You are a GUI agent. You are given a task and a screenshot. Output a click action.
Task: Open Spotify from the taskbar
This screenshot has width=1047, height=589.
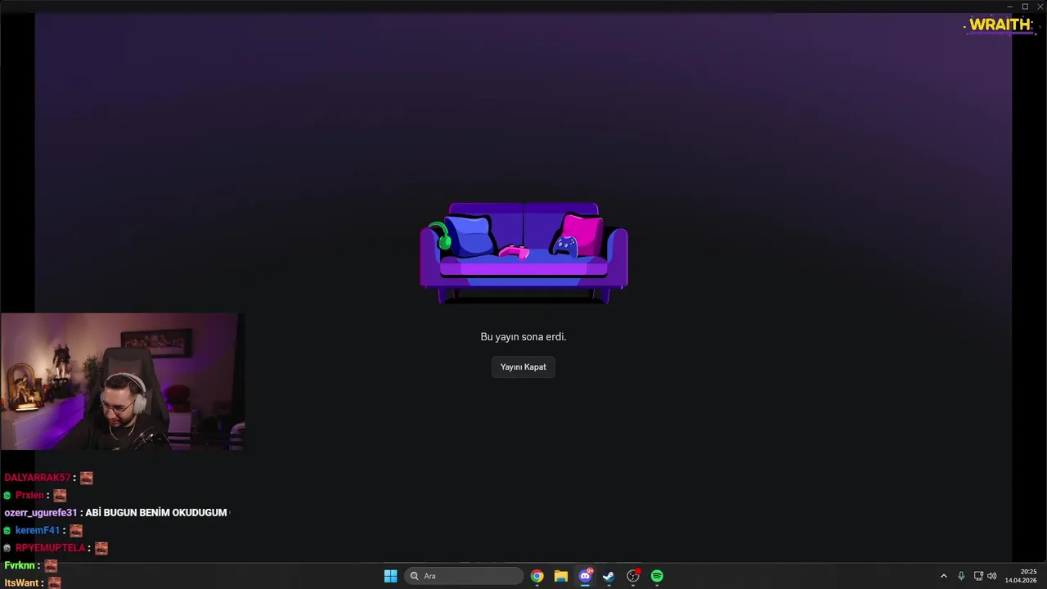pyautogui.click(x=657, y=576)
